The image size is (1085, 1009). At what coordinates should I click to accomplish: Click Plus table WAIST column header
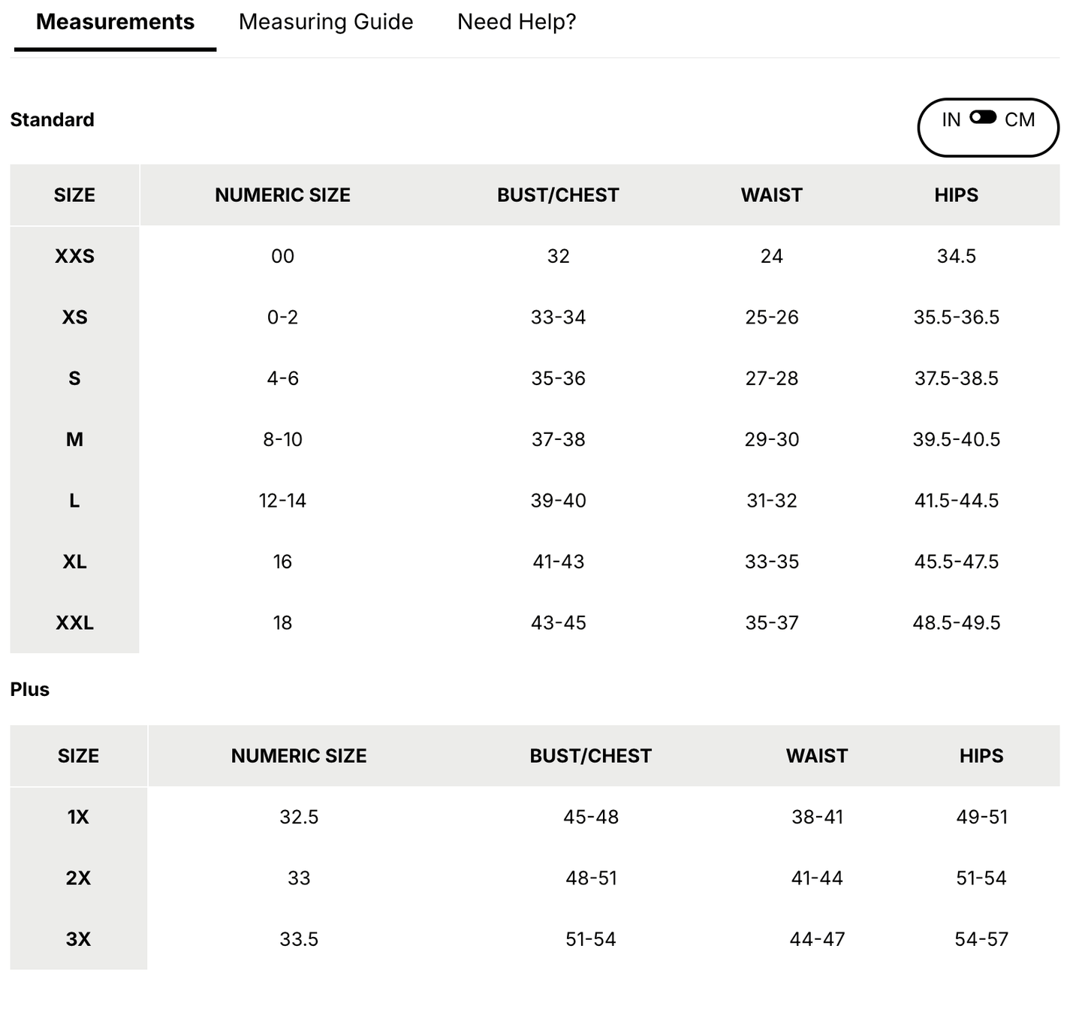pyautogui.click(x=817, y=756)
